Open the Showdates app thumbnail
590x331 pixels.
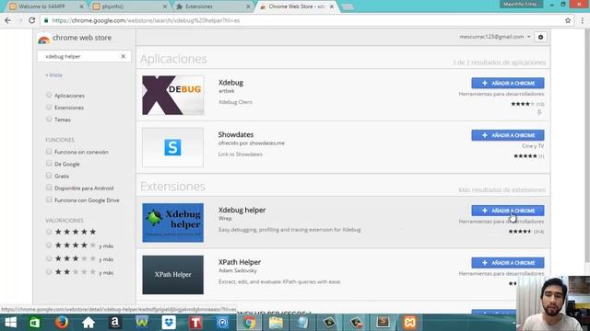(x=172, y=147)
